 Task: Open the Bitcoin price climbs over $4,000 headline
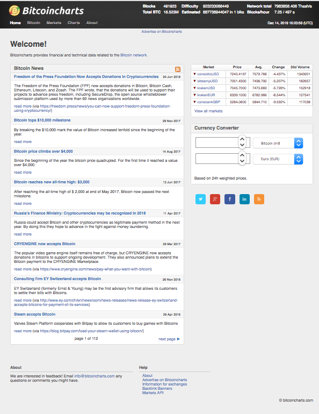(x=44, y=151)
